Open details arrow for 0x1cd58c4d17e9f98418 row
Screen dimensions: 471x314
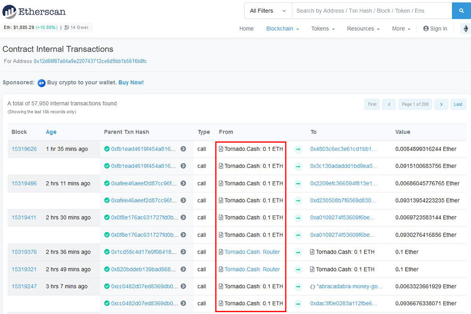[x=183, y=252]
